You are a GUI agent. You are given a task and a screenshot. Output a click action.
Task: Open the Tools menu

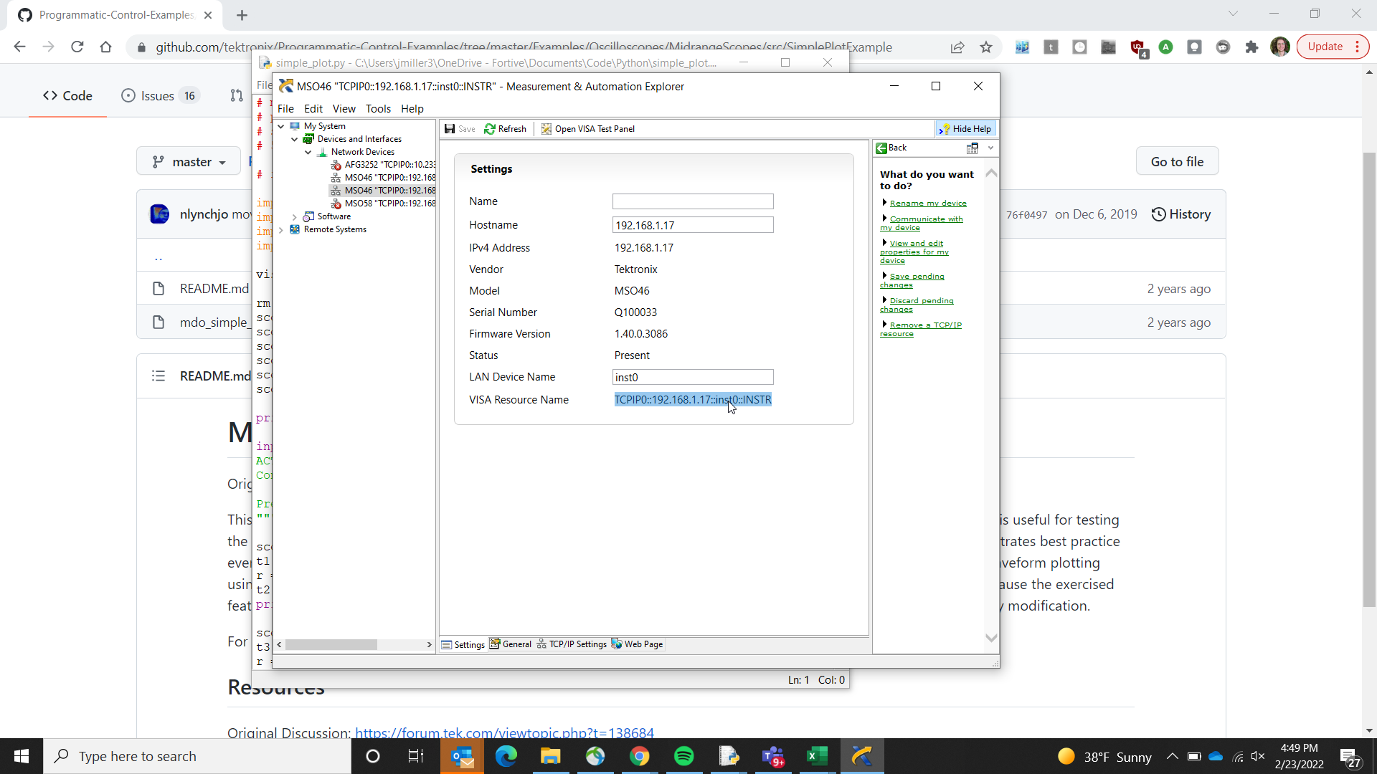(x=377, y=109)
